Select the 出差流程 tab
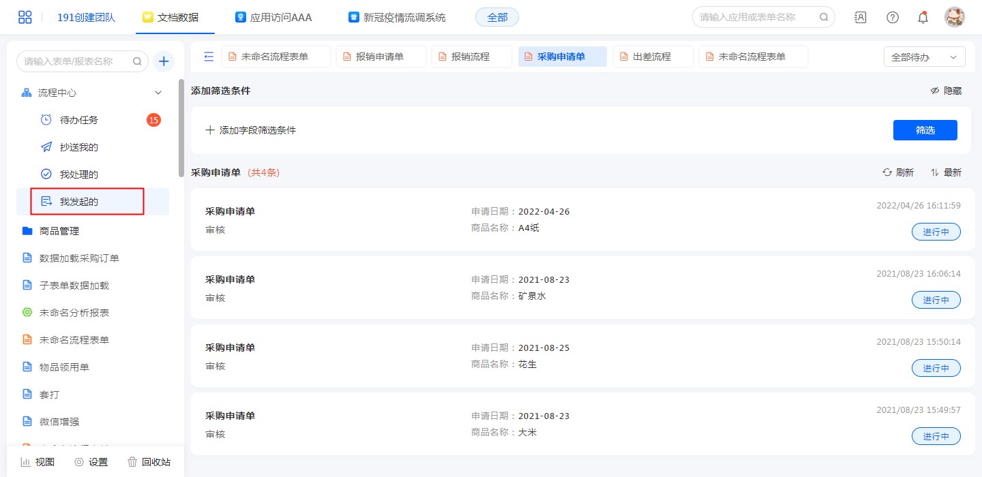Image resolution: width=982 pixels, height=477 pixels. (653, 57)
